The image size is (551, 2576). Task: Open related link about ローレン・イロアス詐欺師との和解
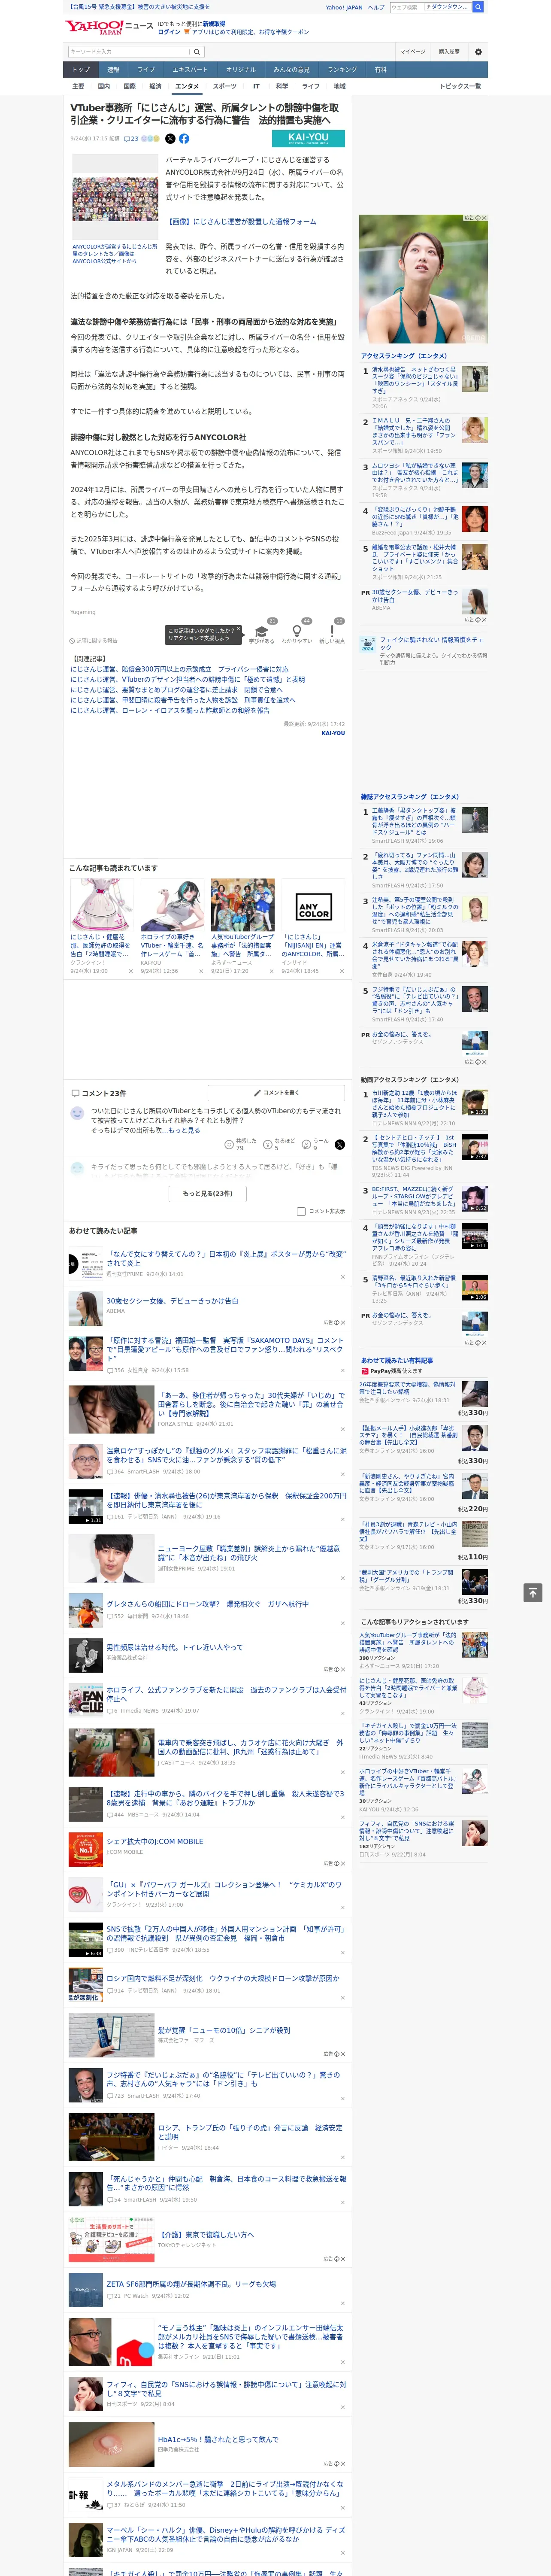coord(170,710)
